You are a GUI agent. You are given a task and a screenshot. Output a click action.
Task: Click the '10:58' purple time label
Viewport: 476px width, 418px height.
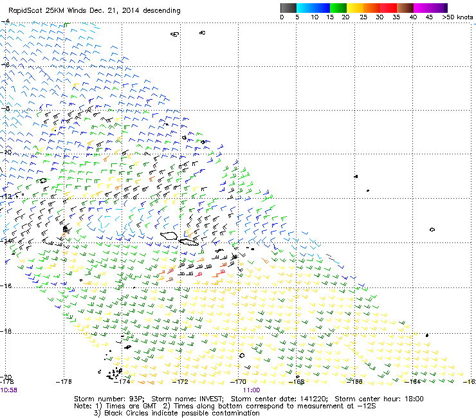point(9,390)
